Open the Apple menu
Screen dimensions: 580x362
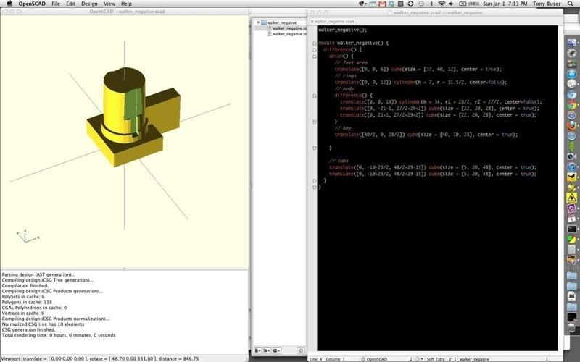tap(9, 4)
